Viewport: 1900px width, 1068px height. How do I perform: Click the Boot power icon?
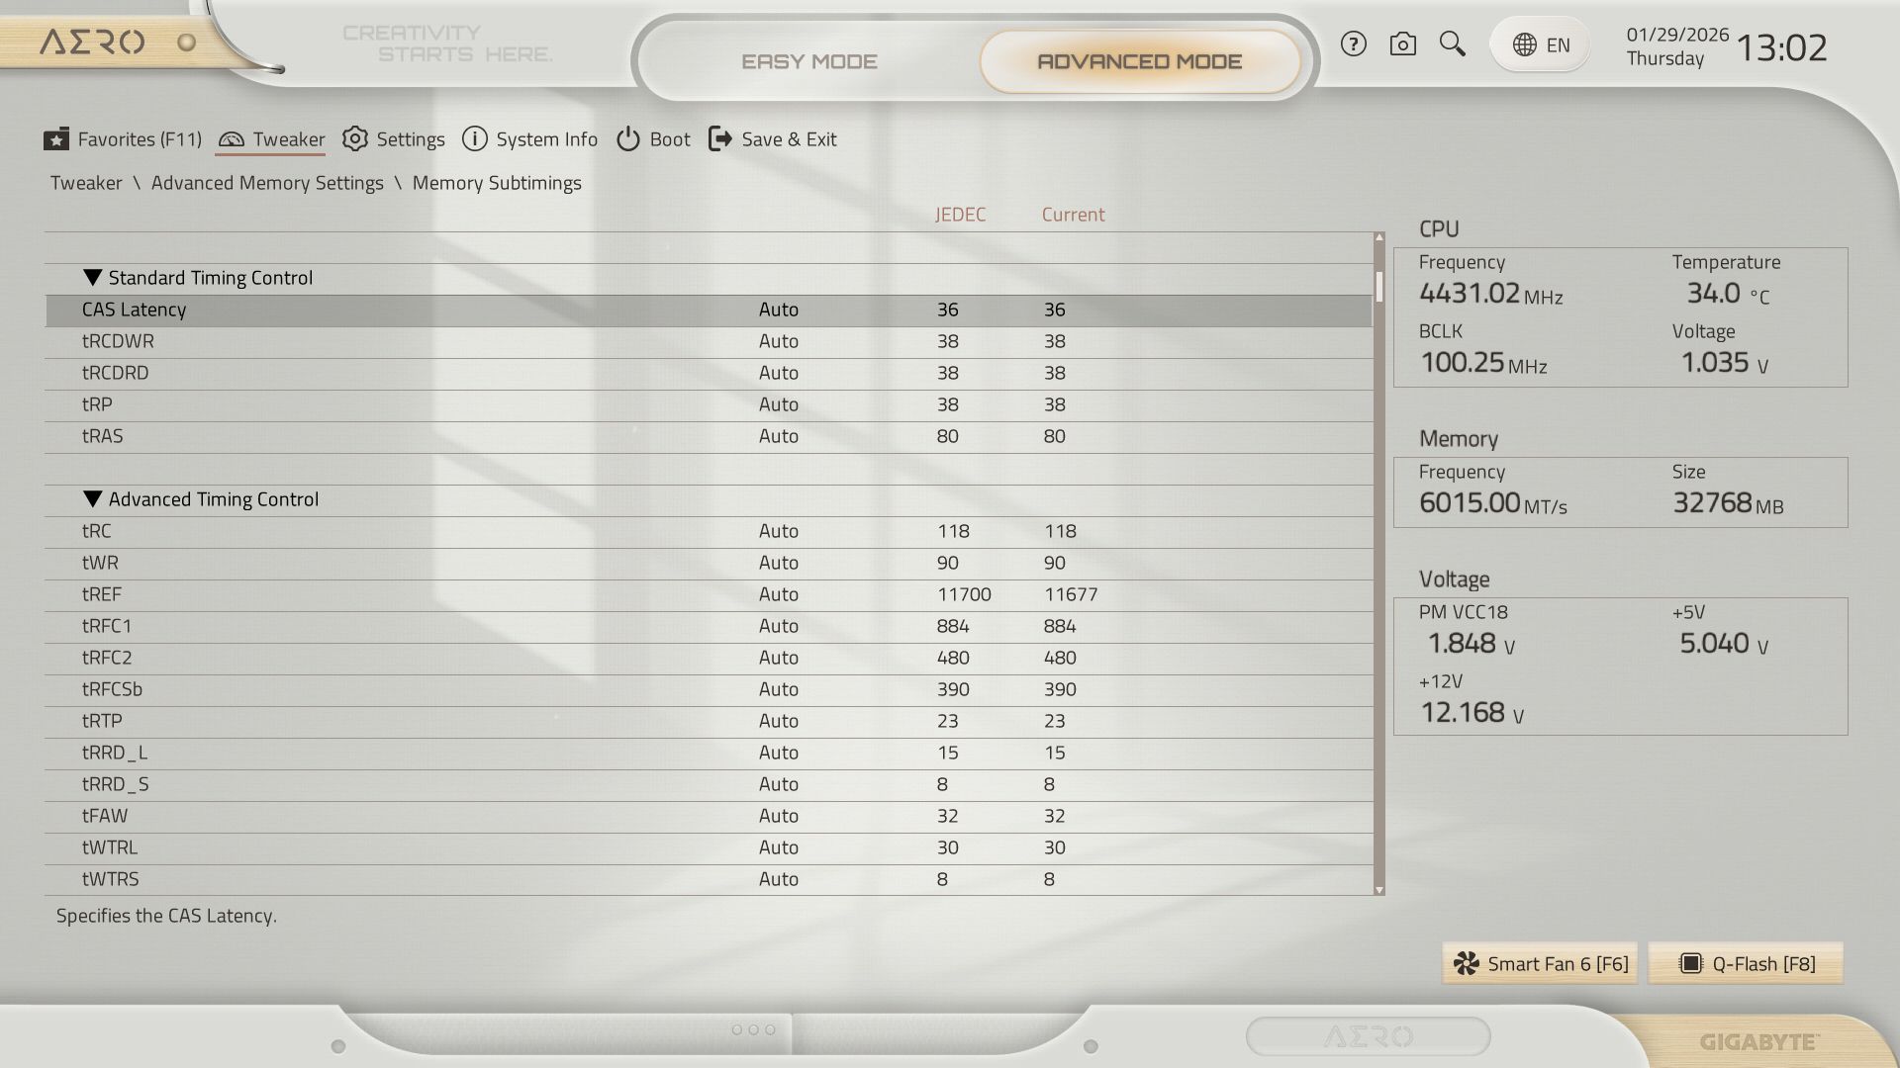pyautogui.click(x=628, y=139)
